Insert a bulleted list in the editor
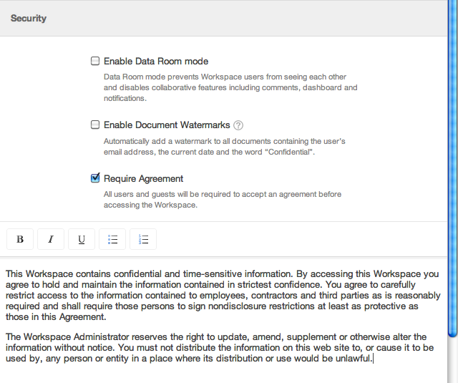 click(x=112, y=239)
